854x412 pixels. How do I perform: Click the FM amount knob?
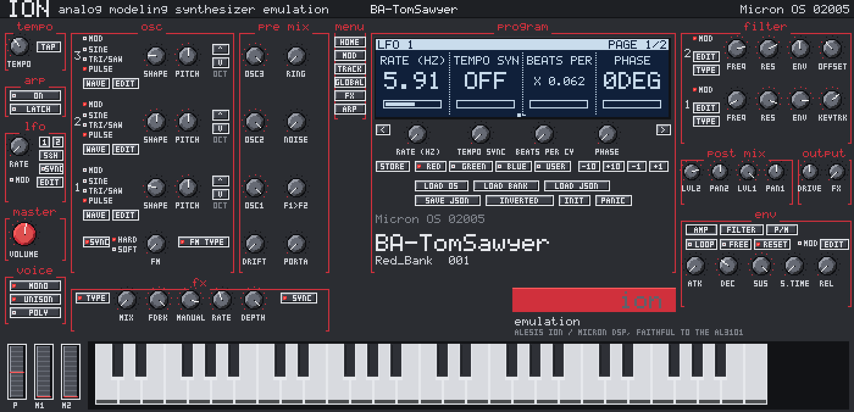(156, 244)
